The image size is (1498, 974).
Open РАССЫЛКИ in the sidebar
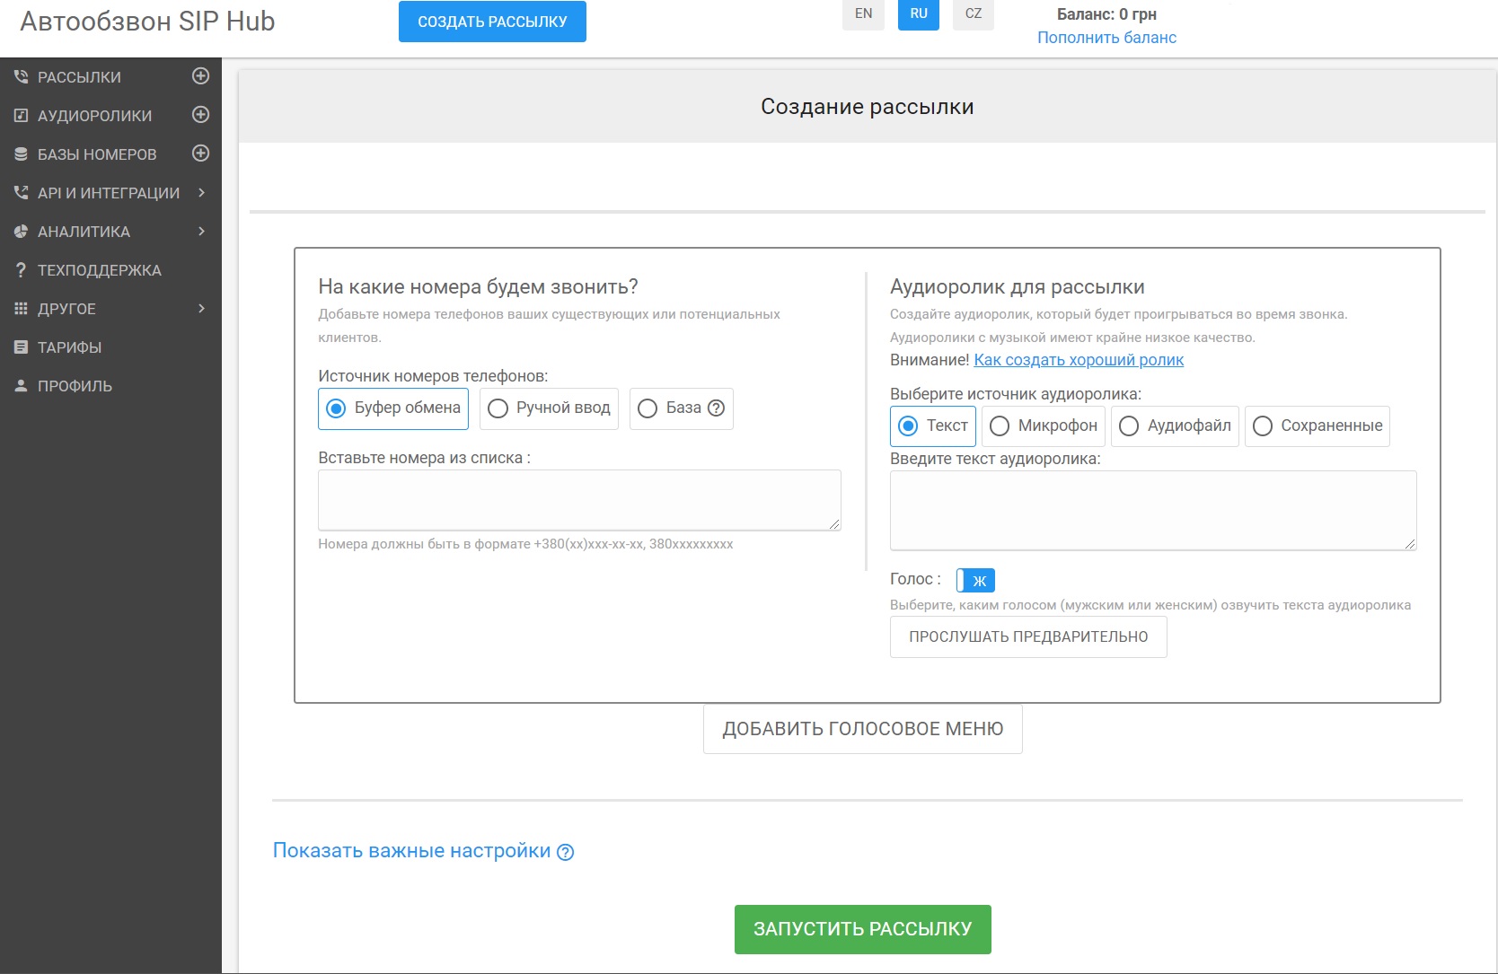point(79,77)
